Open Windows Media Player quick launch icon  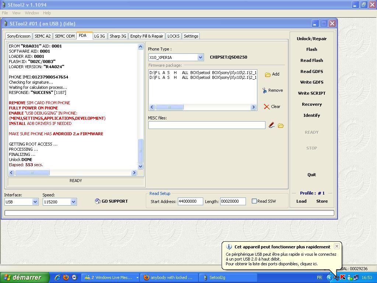[74, 277]
